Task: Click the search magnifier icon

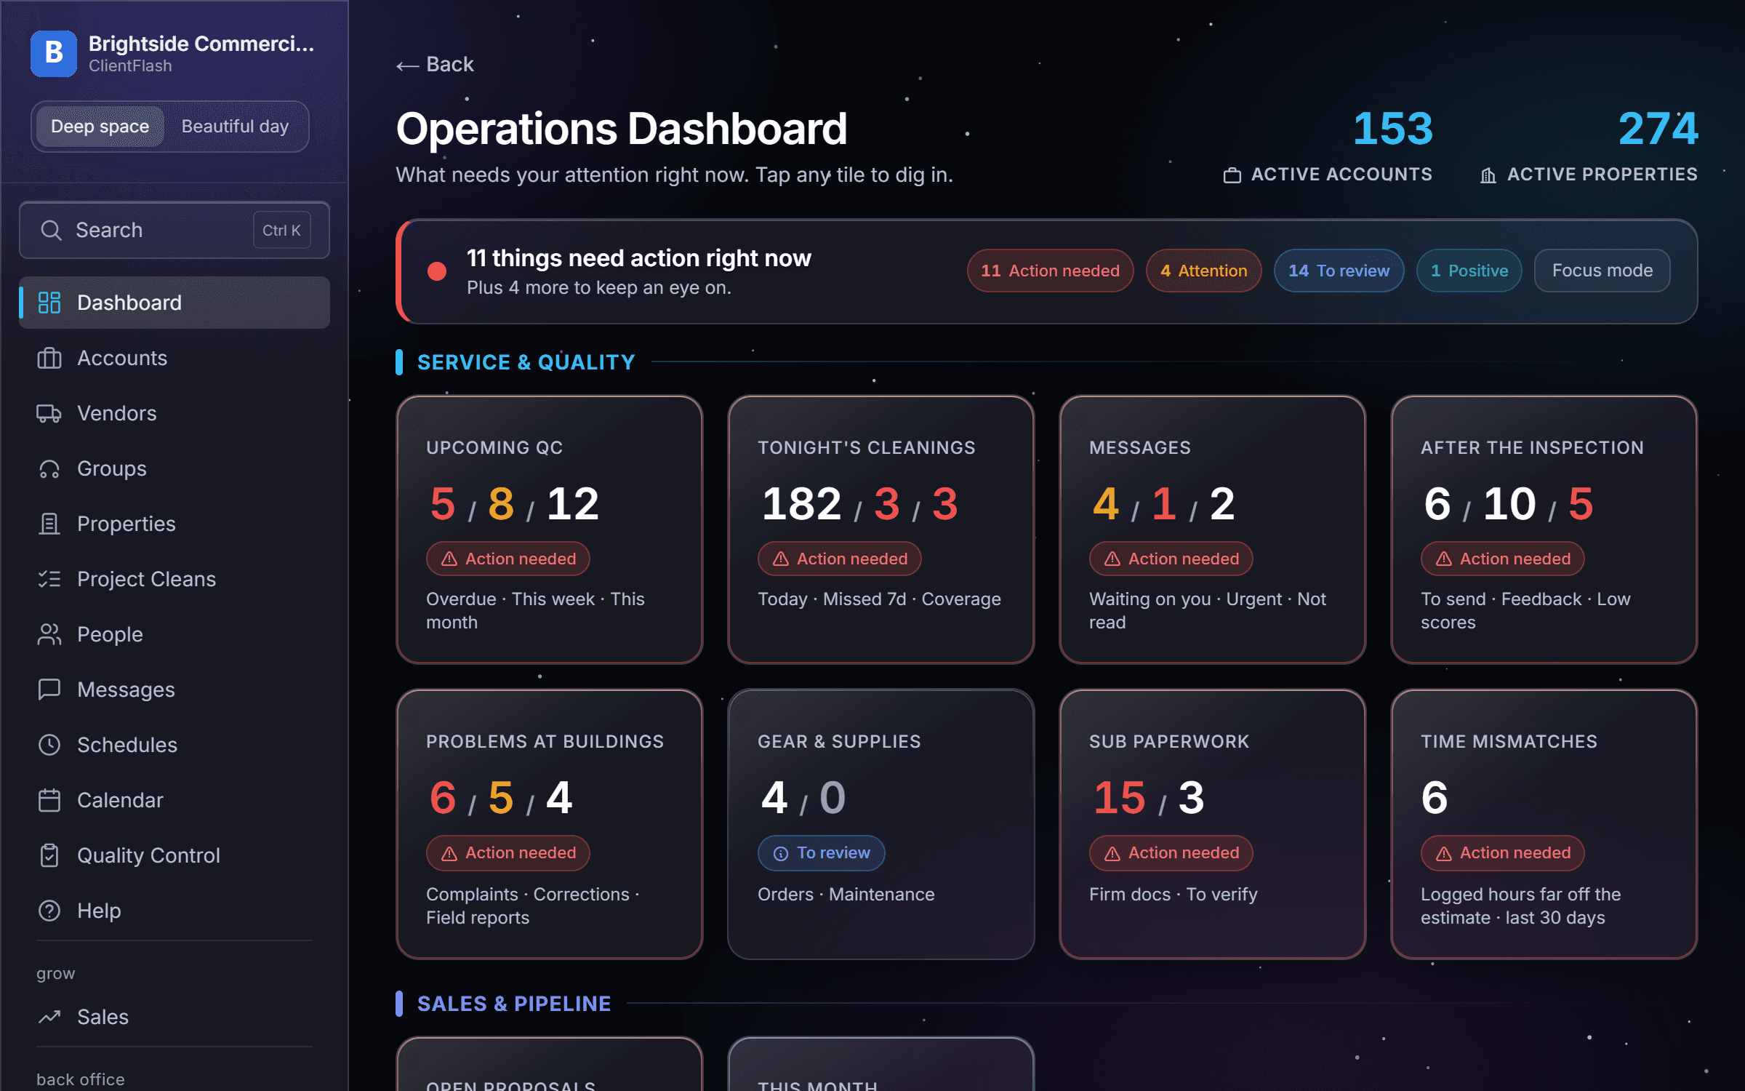Action: (x=51, y=230)
